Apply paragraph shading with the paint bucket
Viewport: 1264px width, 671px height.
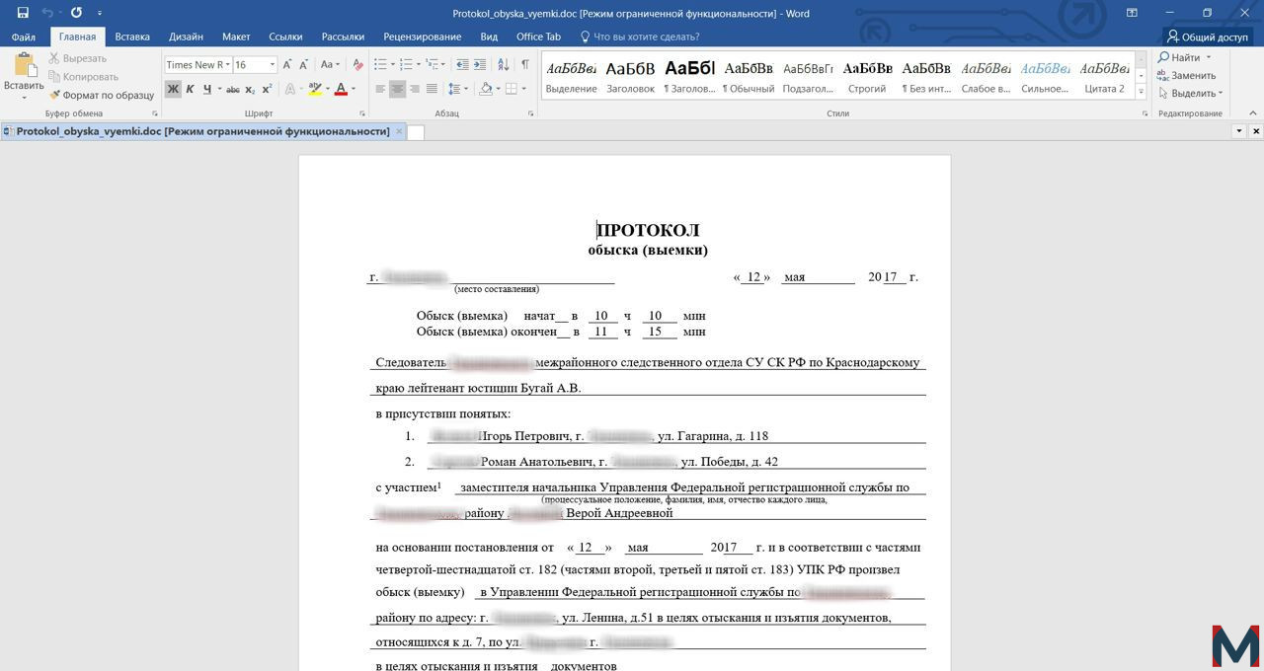click(x=485, y=89)
